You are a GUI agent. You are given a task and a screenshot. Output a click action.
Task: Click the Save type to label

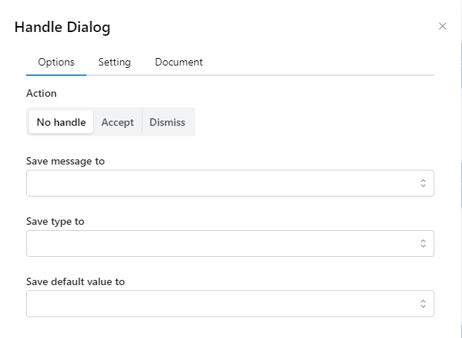55,222
